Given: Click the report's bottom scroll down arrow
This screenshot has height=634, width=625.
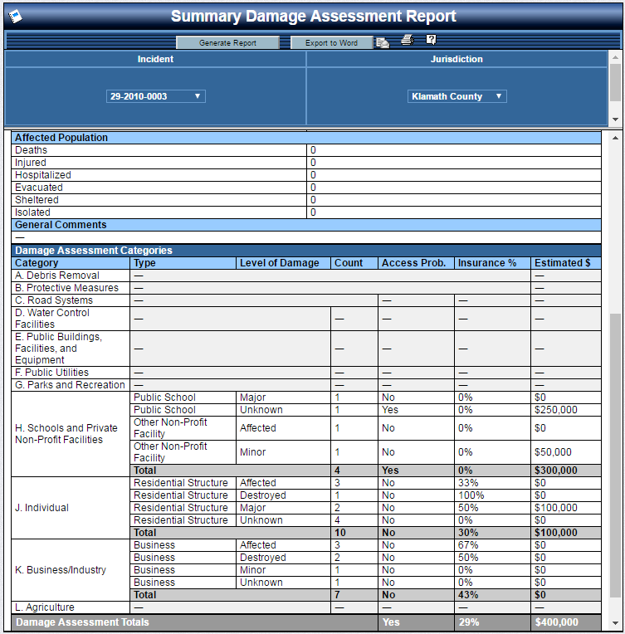Looking at the screenshot, I should [x=615, y=623].
